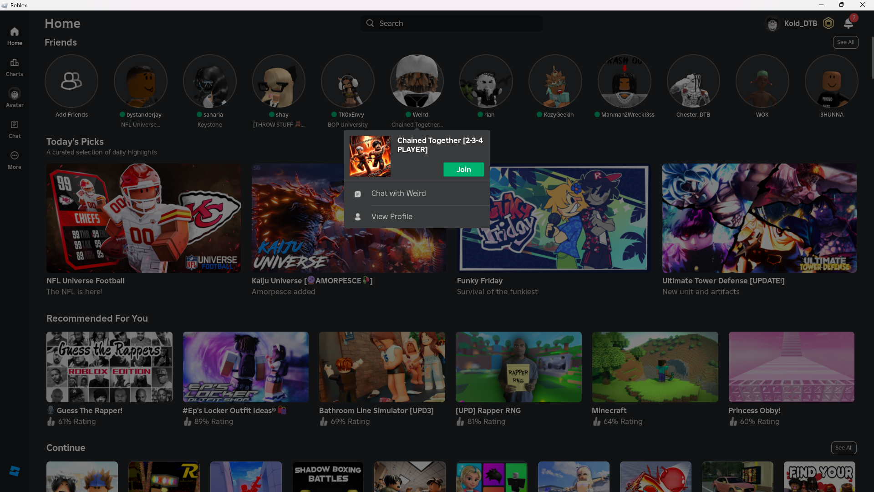Click TKOxEnvy's BOP University presence text

point(348,125)
